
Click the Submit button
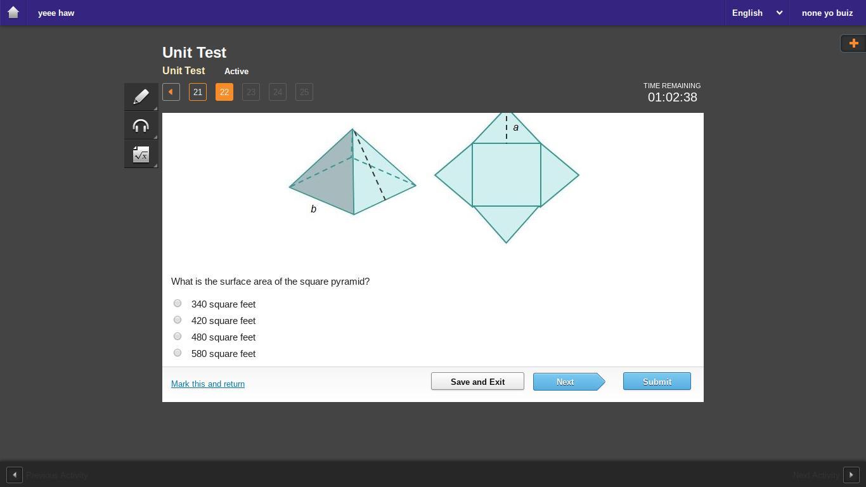[x=657, y=381]
